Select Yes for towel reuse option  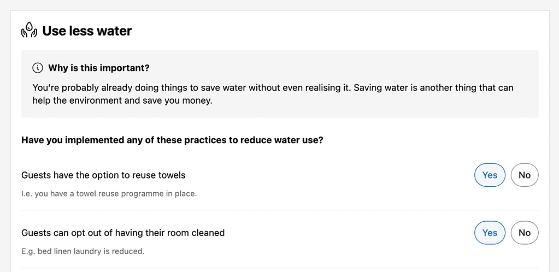490,175
